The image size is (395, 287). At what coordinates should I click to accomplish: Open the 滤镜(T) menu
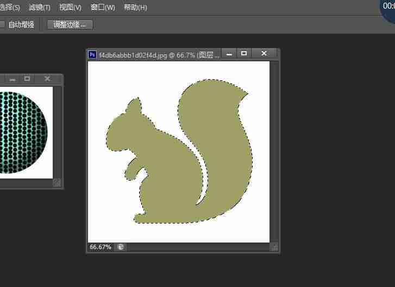[x=40, y=7]
